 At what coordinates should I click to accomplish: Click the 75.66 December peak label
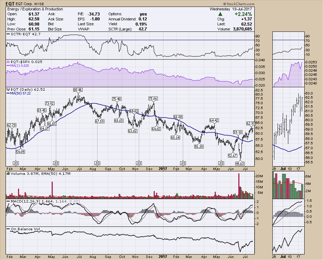click(153, 99)
